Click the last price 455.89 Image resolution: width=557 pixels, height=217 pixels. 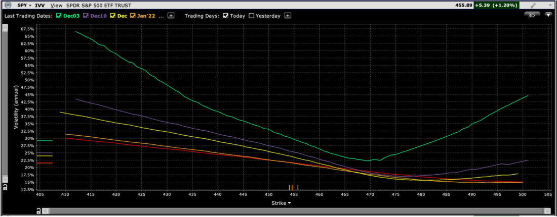click(463, 6)
